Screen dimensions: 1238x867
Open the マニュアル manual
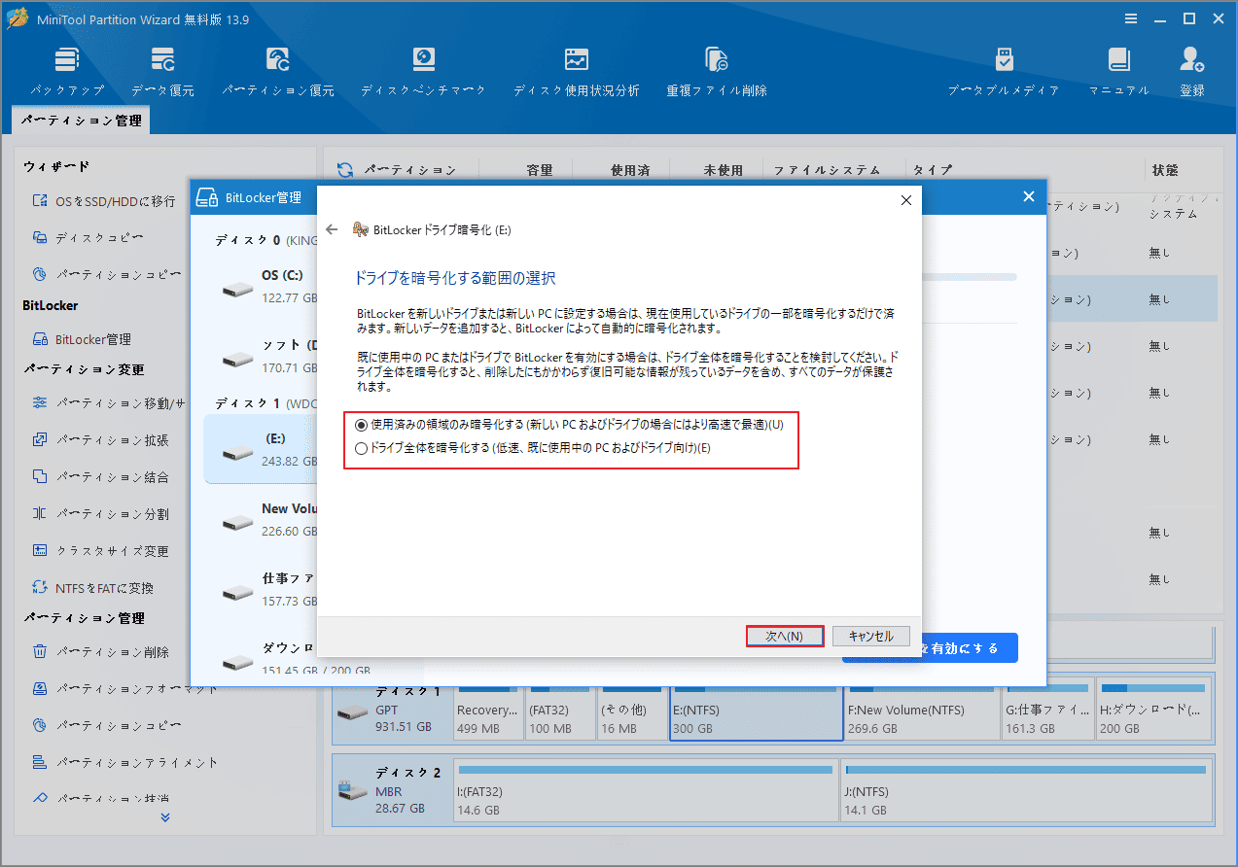(x=1118, y=72)
